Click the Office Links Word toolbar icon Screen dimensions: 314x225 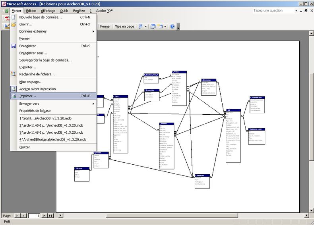(141, 27)
